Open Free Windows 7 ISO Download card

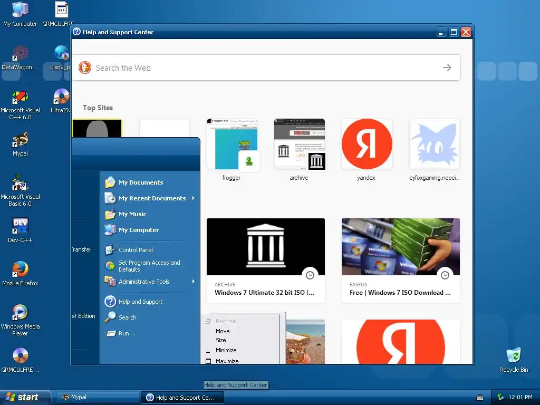pyautogui.click(x=401, y=260)
